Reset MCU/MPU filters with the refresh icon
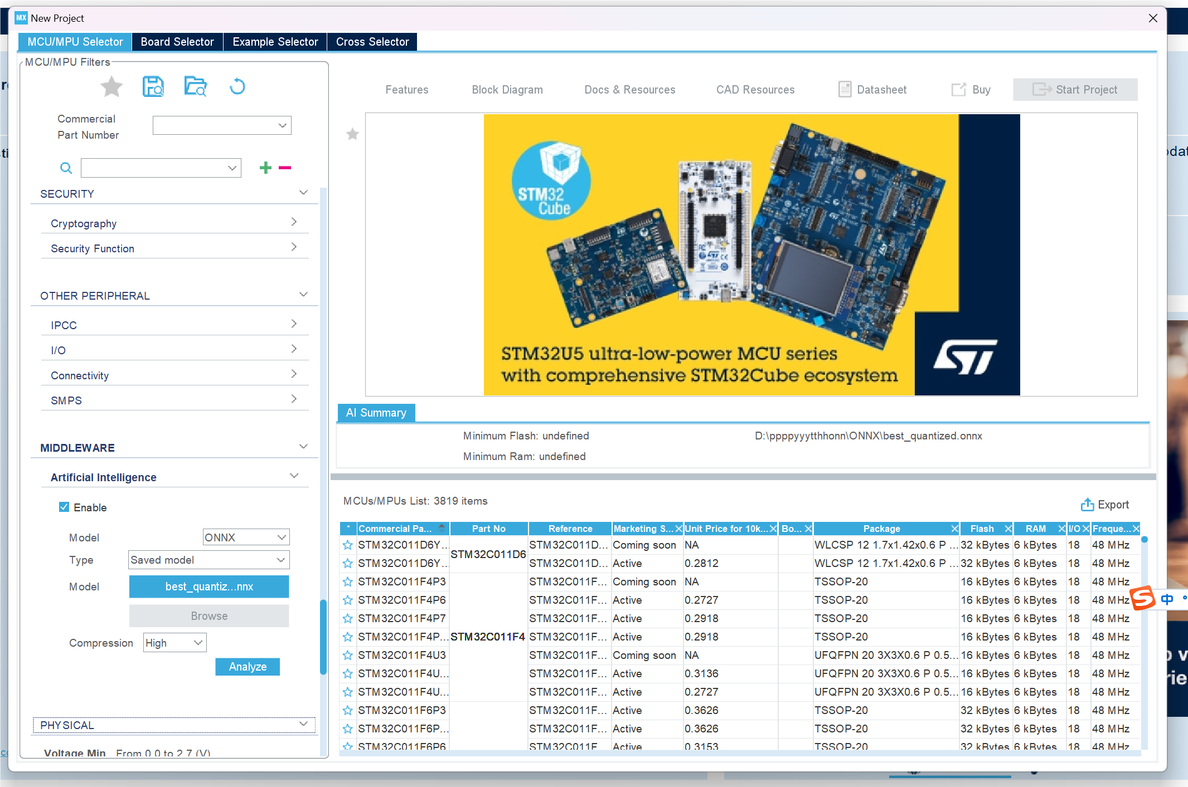Screen dimensions: 1188x787 237,86
